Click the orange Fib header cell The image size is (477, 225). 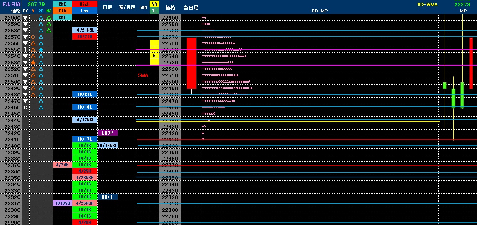62,11
